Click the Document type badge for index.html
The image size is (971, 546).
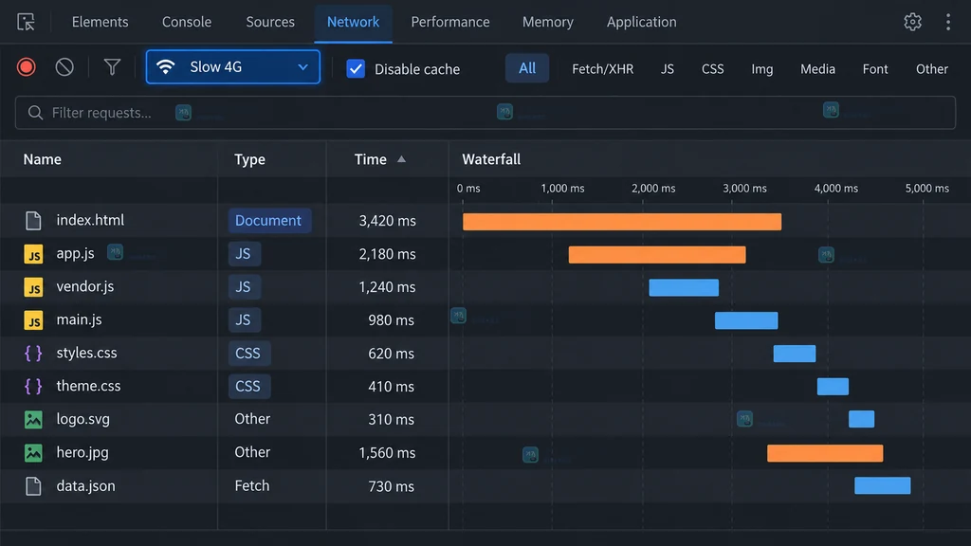[268, 220]
